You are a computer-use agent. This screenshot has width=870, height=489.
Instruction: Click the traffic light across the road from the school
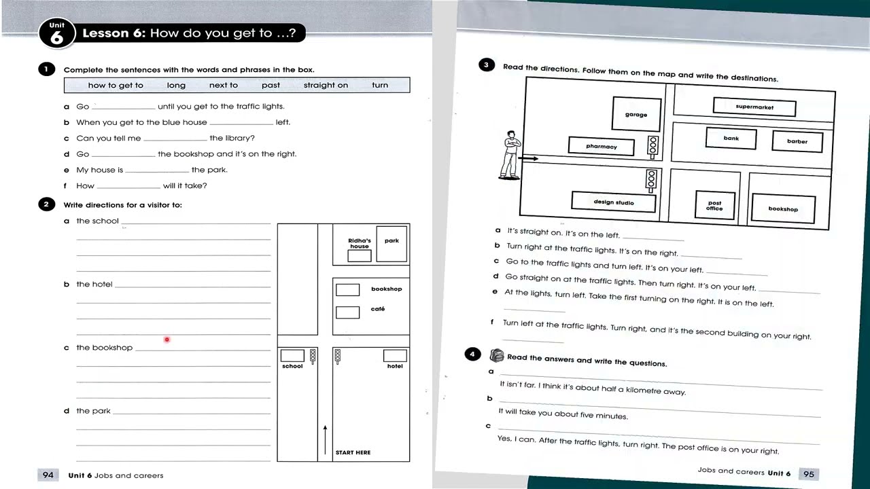point(337,357)
